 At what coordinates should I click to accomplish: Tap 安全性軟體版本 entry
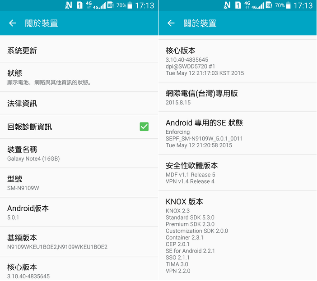coord(238,172)
